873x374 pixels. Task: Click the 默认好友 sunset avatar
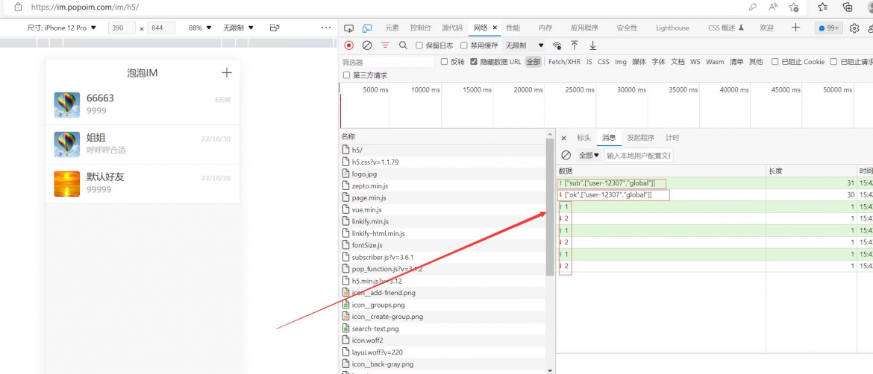(67, 183)
